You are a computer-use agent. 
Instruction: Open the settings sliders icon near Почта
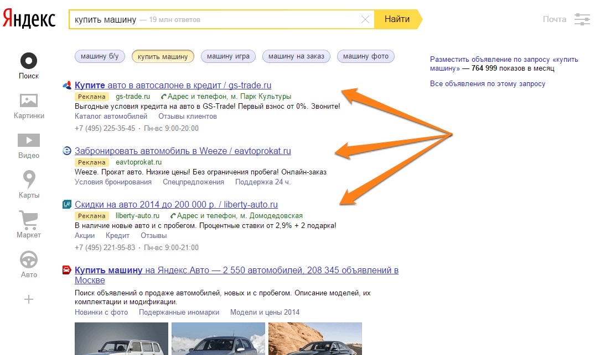click(582, 19)
